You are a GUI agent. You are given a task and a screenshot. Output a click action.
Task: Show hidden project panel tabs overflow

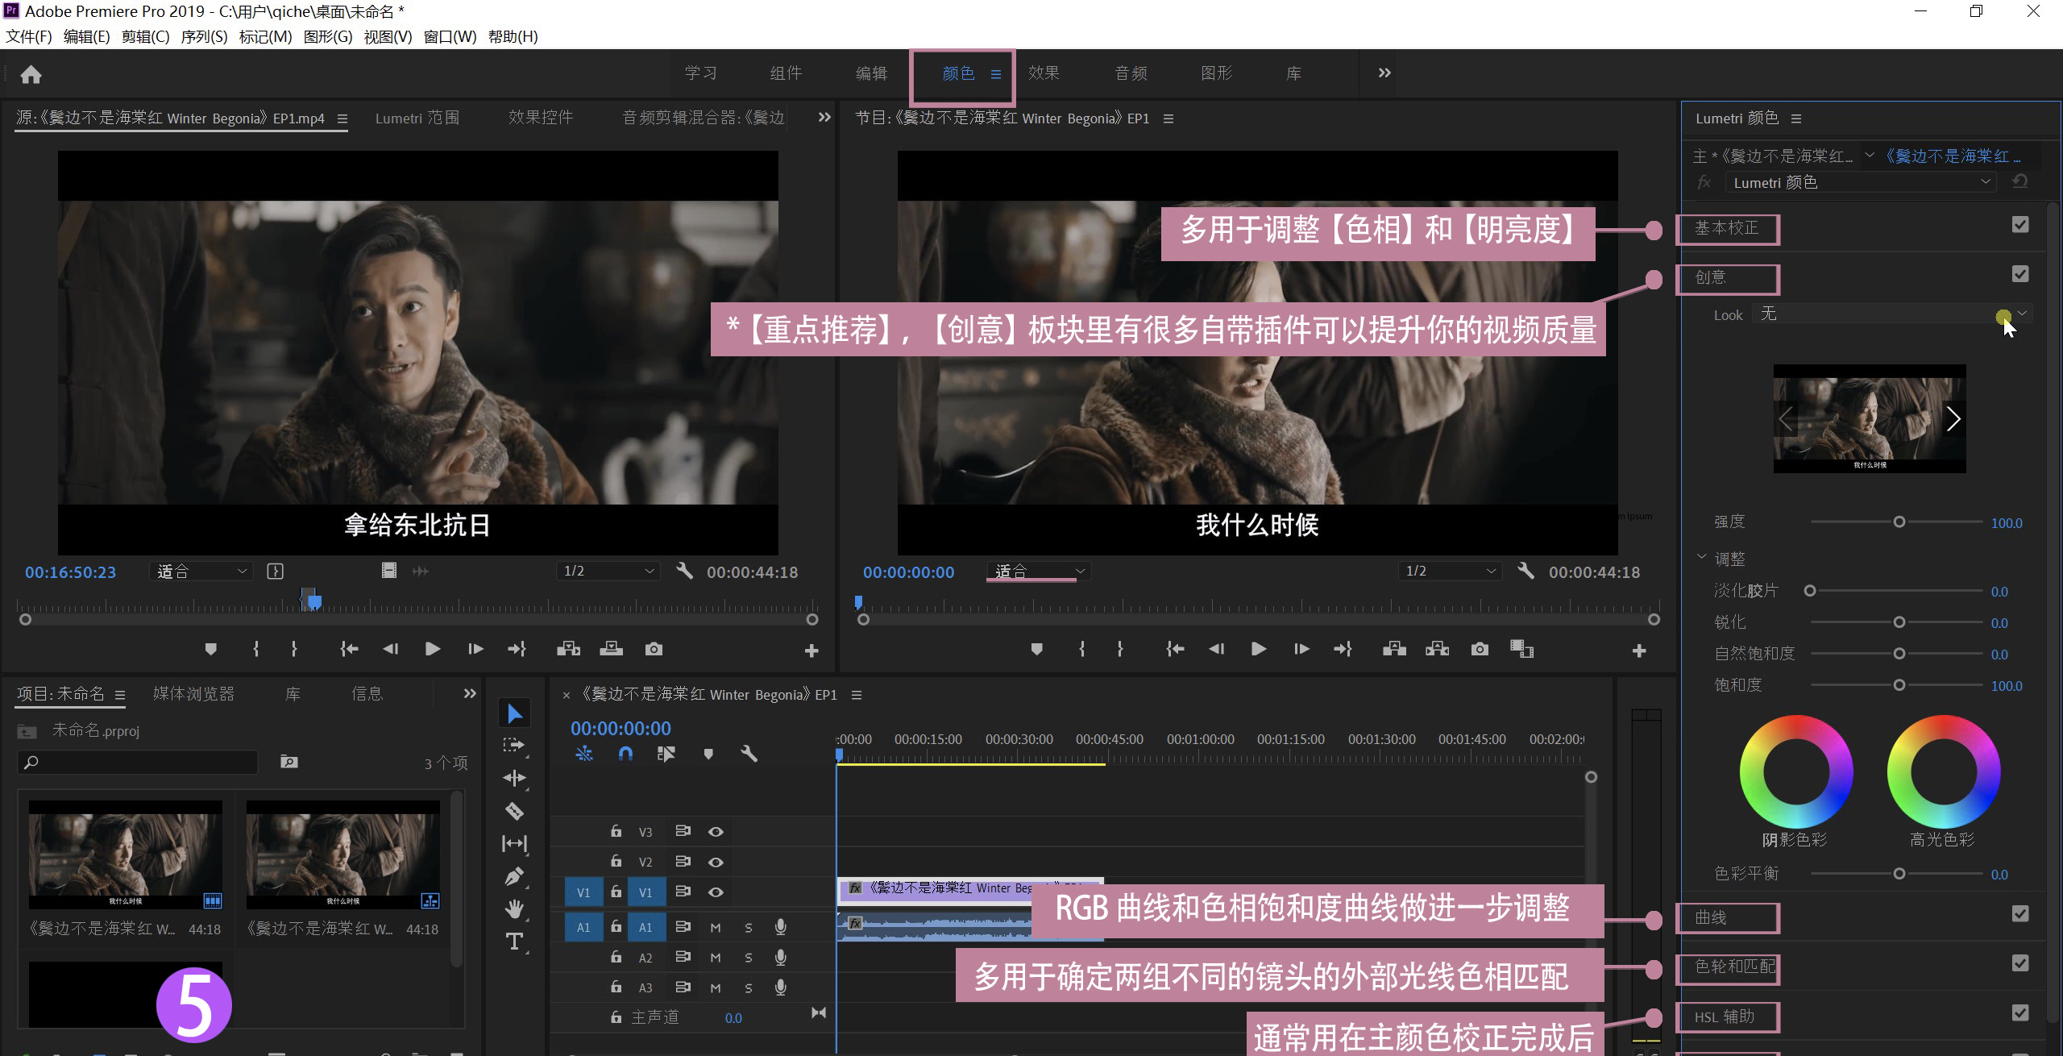point(470,694)
